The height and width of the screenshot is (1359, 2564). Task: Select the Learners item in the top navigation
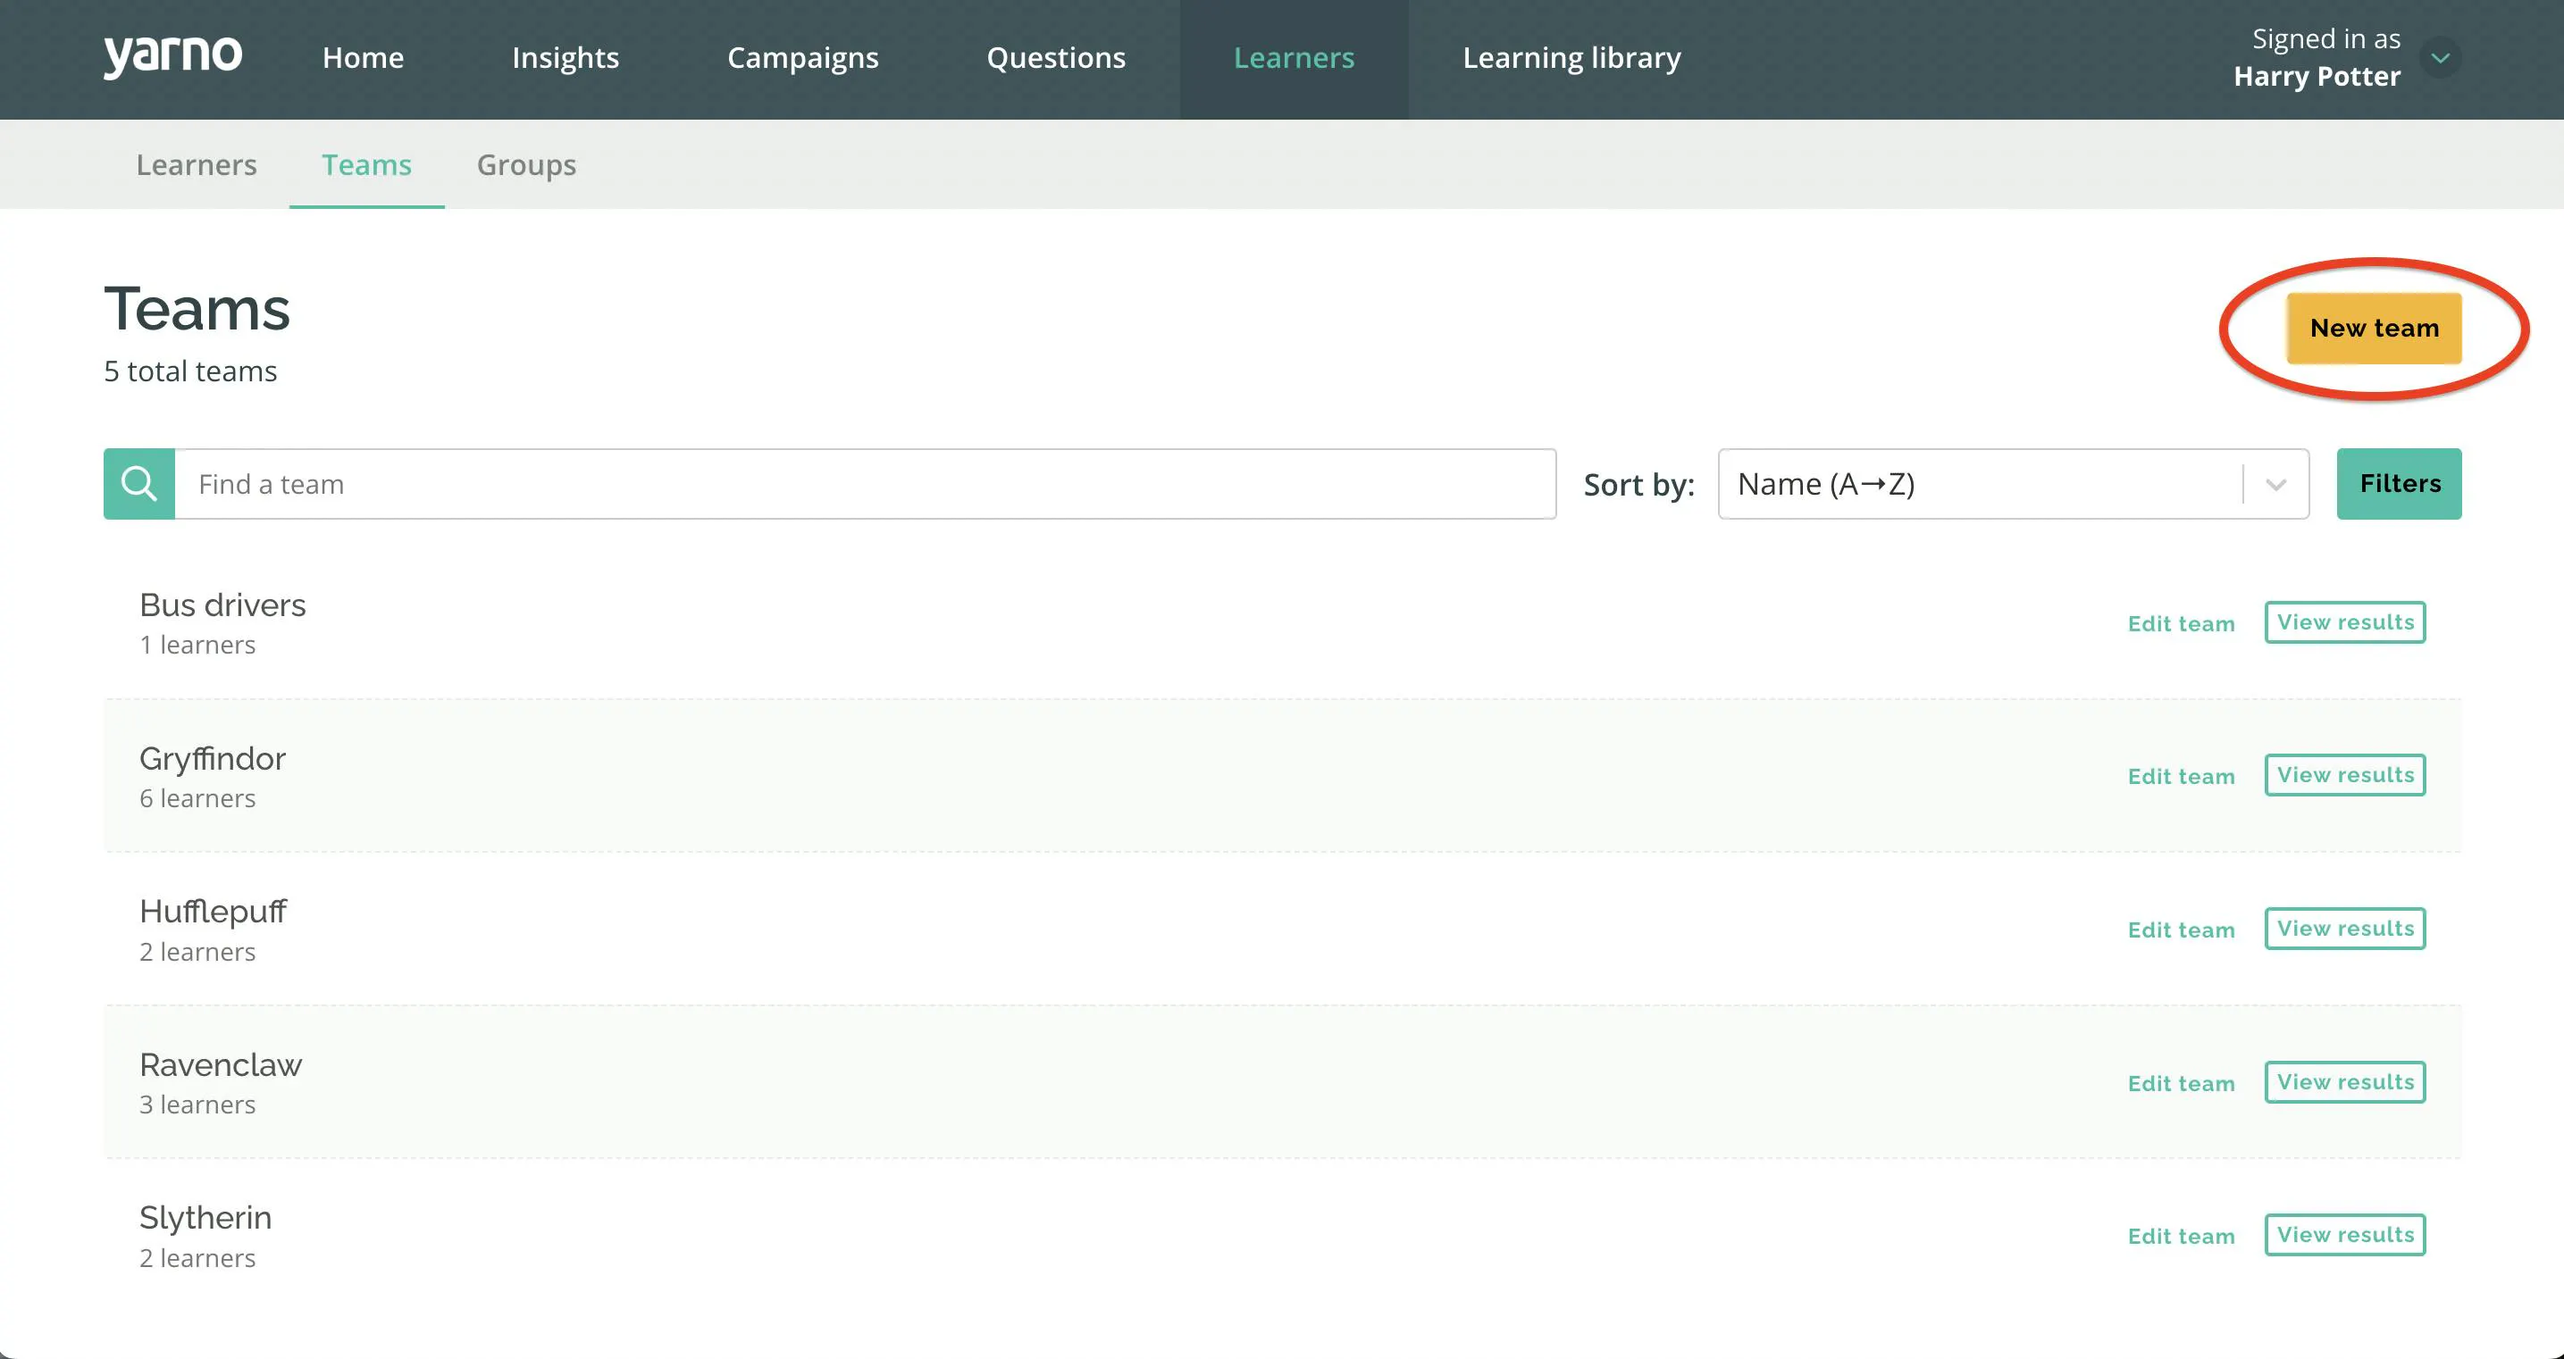1294,58
